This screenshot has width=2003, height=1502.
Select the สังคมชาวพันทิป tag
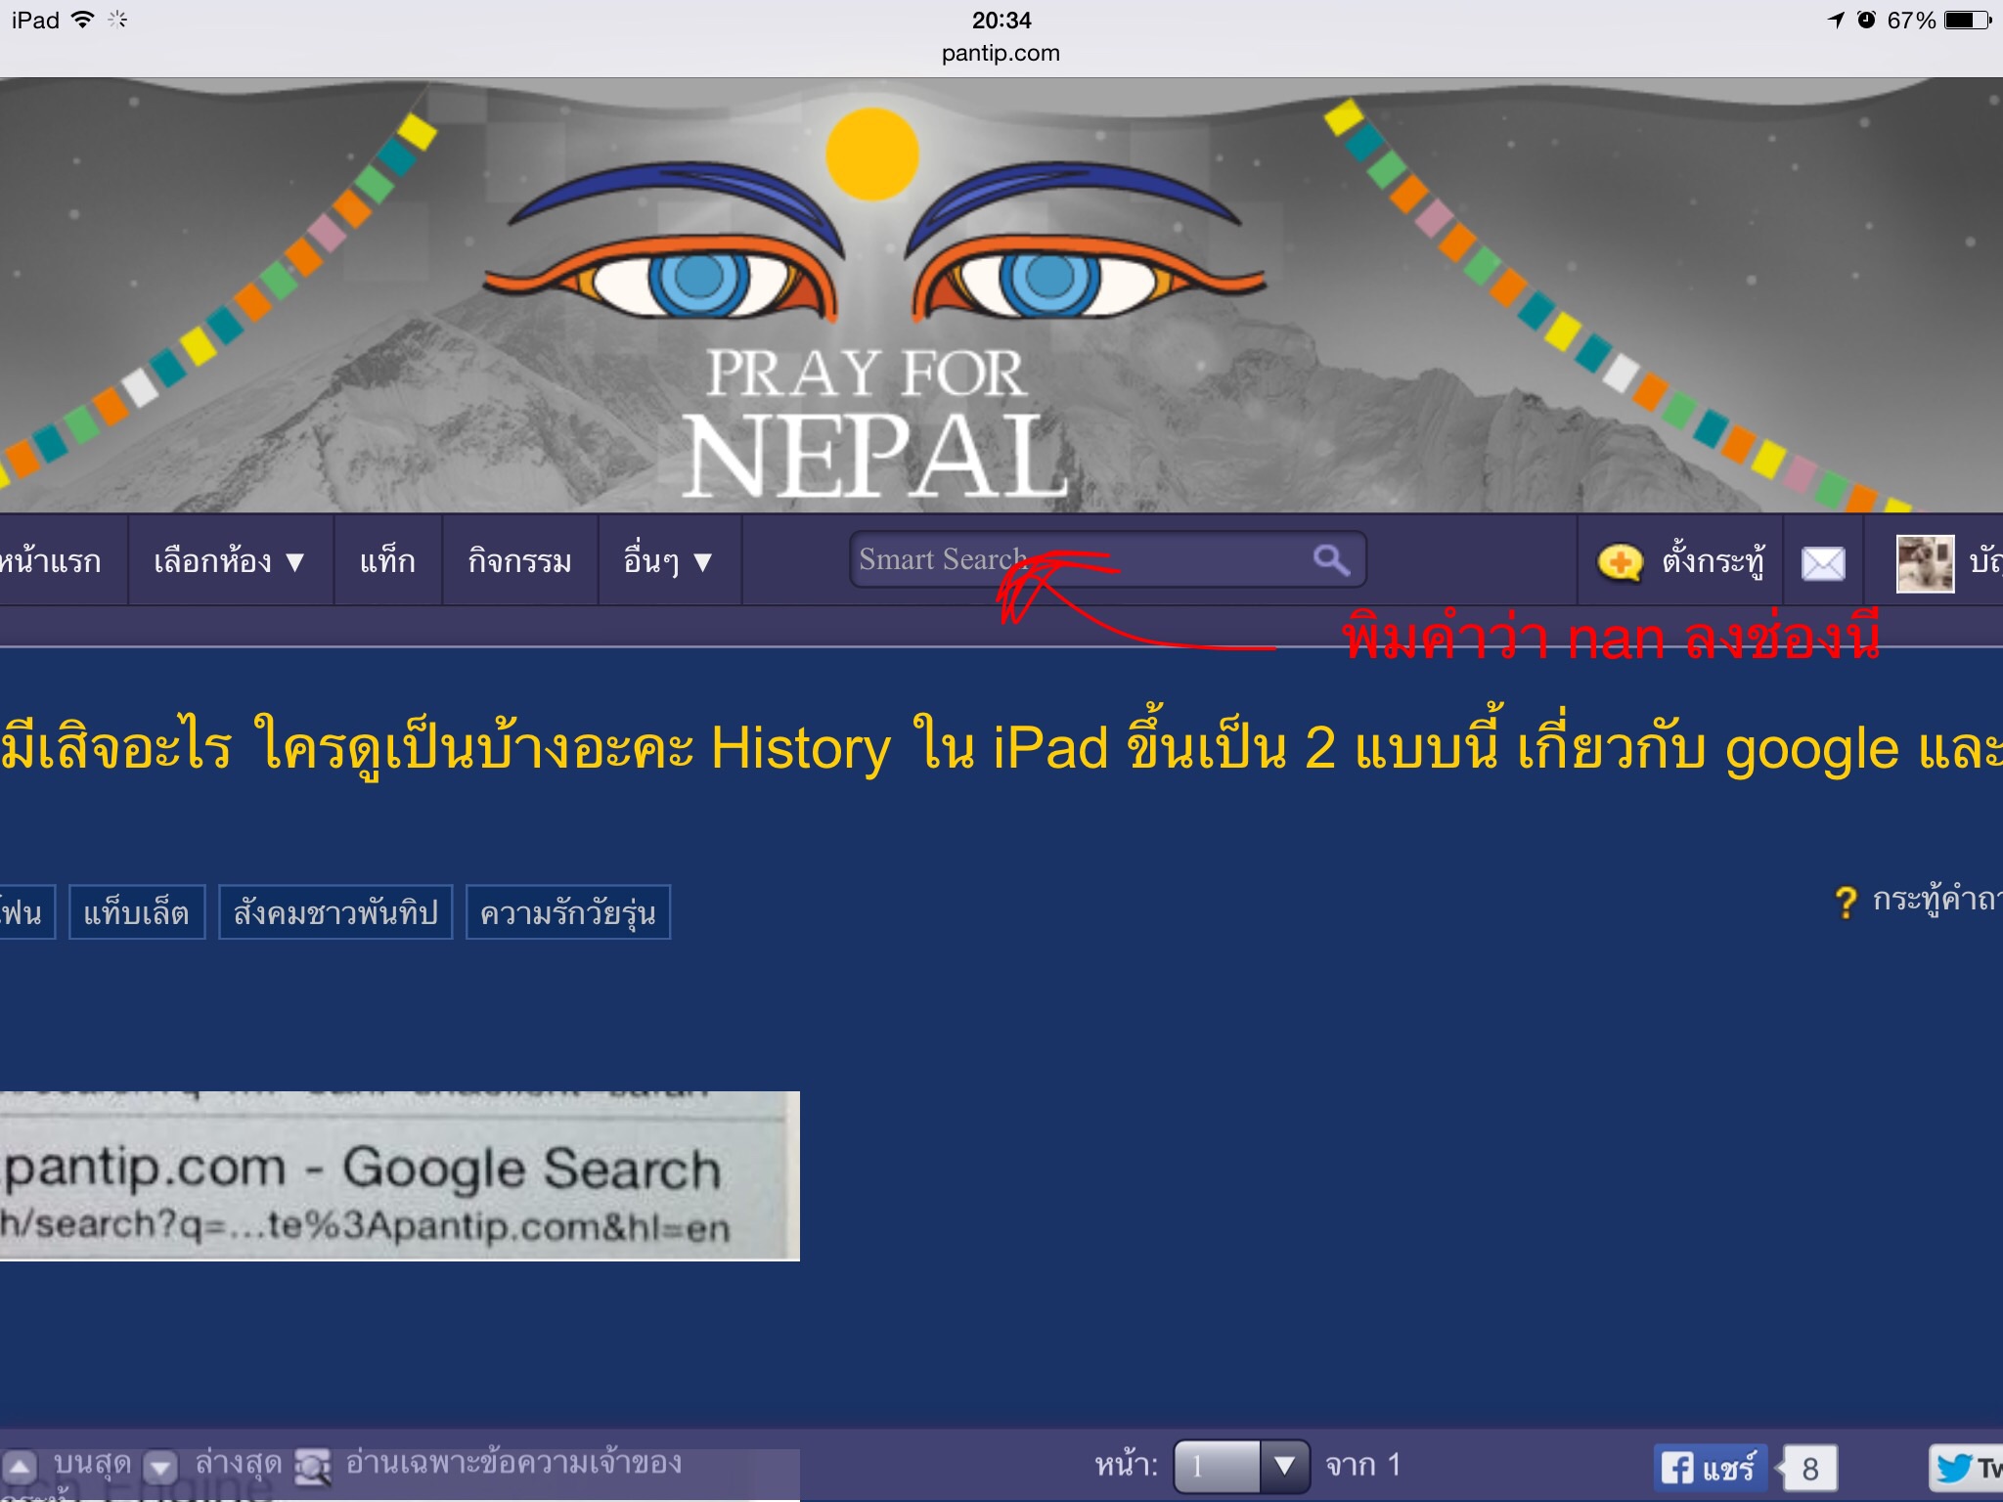pyautogui.click(x=335, y=912)
